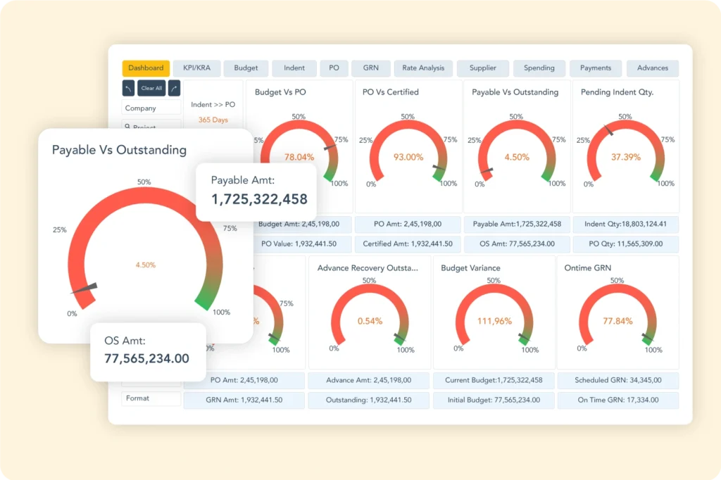Select the Budget Variance gauge showing 111,96%
721x480 pixels.
click(494, 317)
